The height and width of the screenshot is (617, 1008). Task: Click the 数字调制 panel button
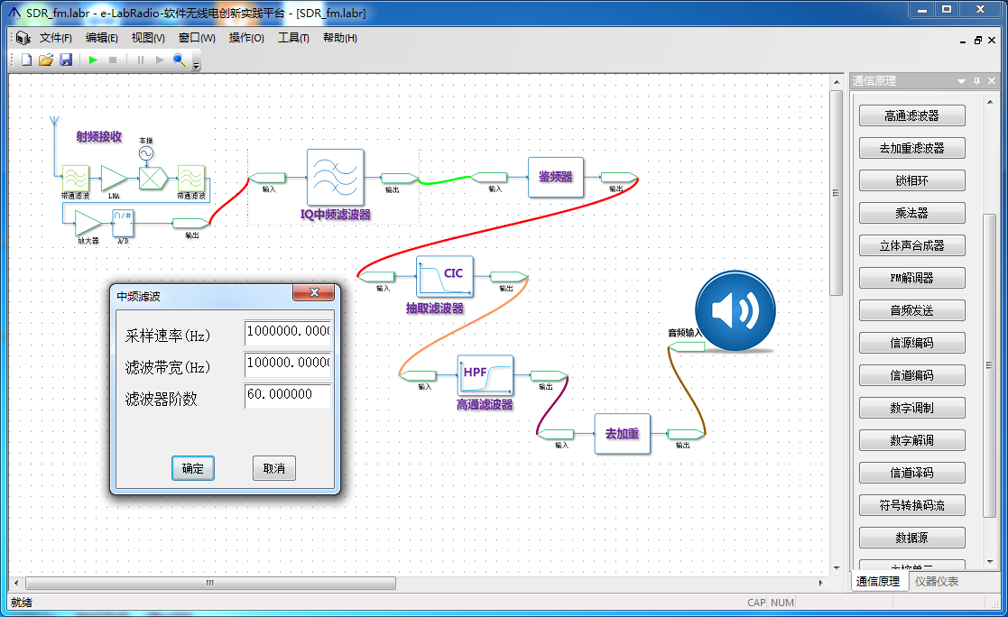tap(911, 408)
